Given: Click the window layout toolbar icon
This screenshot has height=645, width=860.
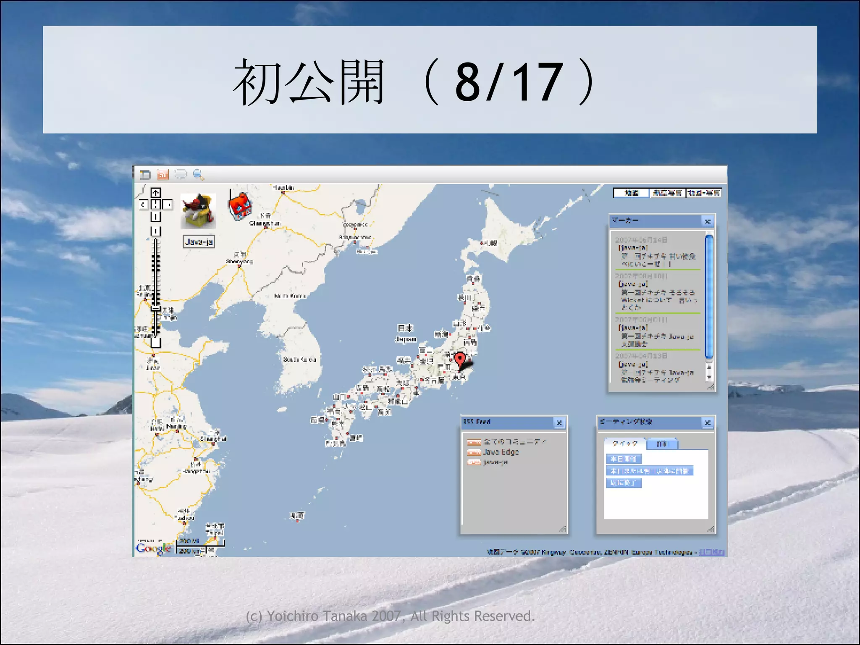Looking at the screenshot, I should [x=145, y=174].
